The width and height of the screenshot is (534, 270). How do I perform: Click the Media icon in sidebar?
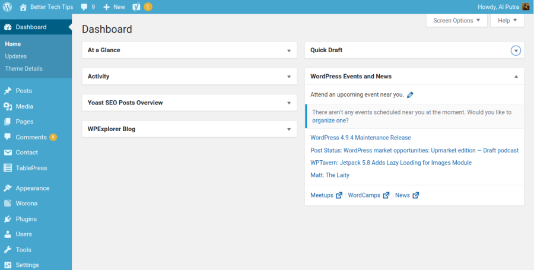8,106
